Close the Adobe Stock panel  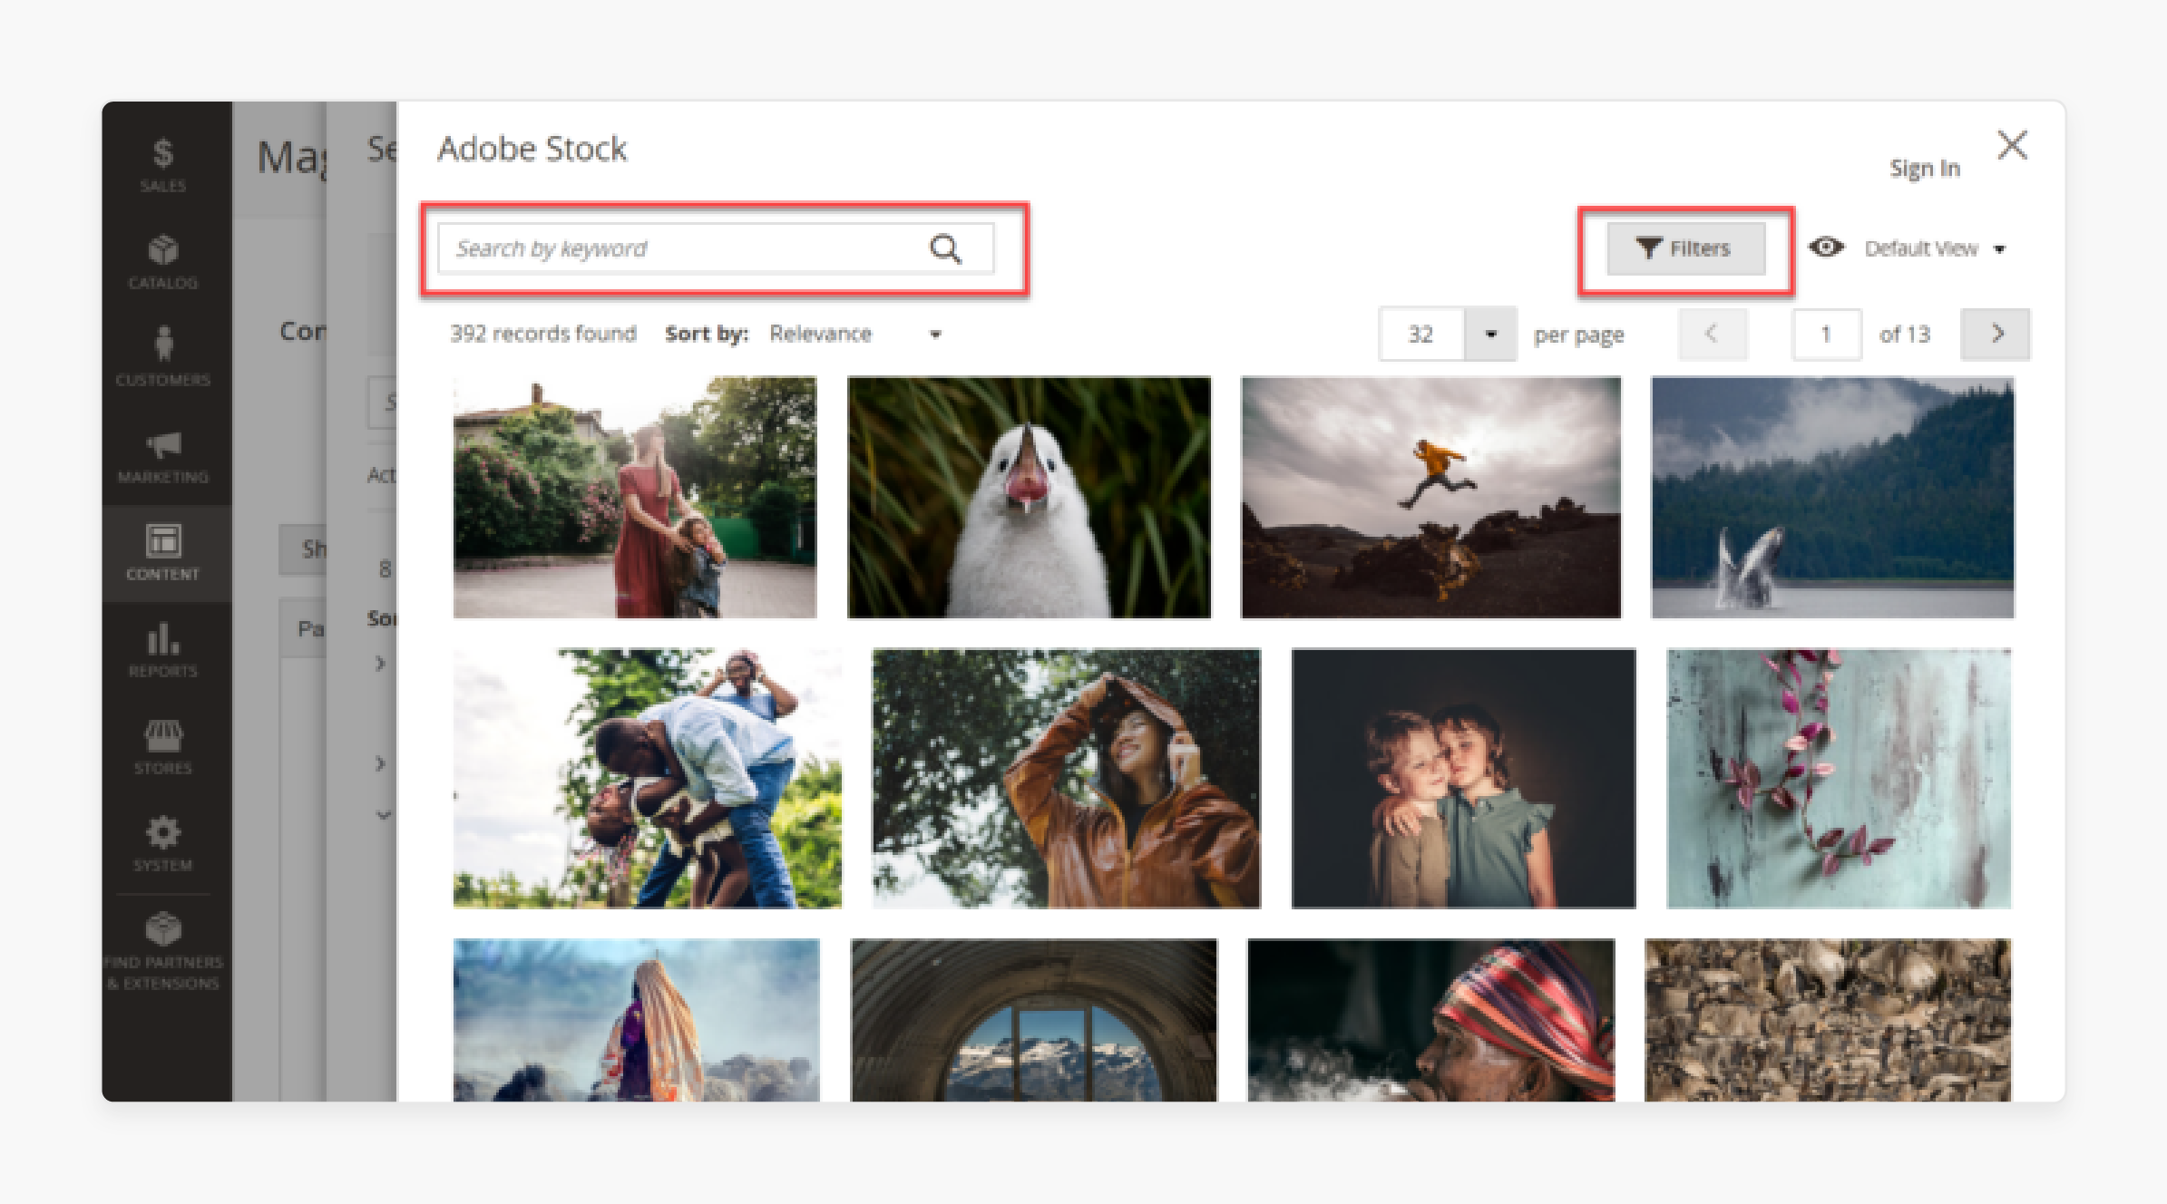(x=2012, y=144)
